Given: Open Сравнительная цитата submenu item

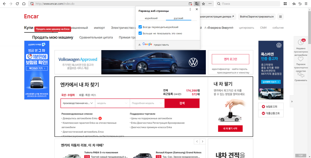Looking at the screenshot, I should click(96, 37).
